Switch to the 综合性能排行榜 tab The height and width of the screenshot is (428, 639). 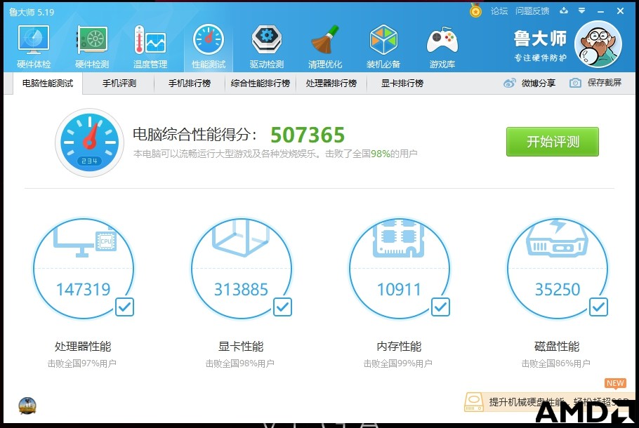tap(261, 83)
